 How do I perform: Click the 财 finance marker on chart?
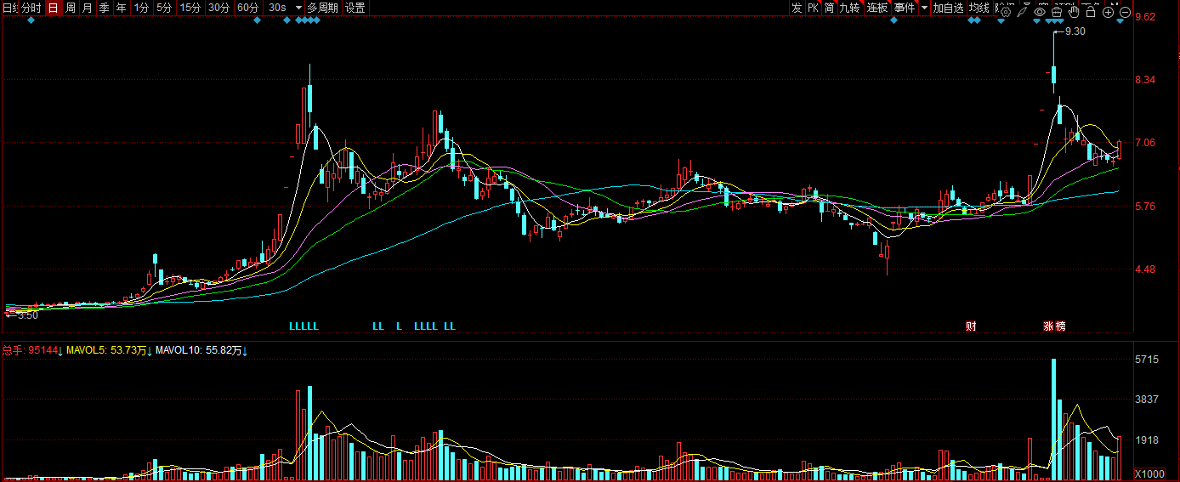pyautogui.click(x=970, y=326)
